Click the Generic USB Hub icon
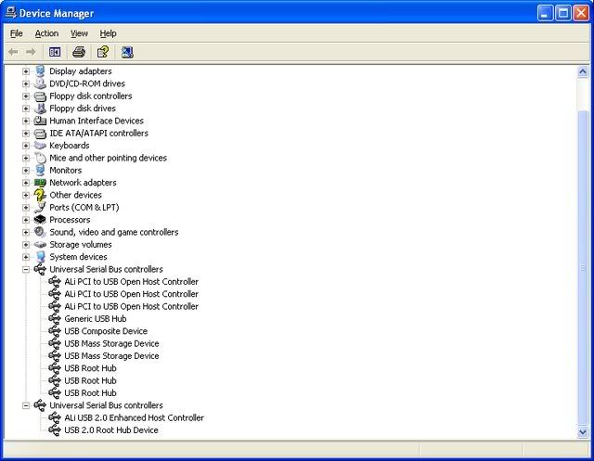 (55, 318)
